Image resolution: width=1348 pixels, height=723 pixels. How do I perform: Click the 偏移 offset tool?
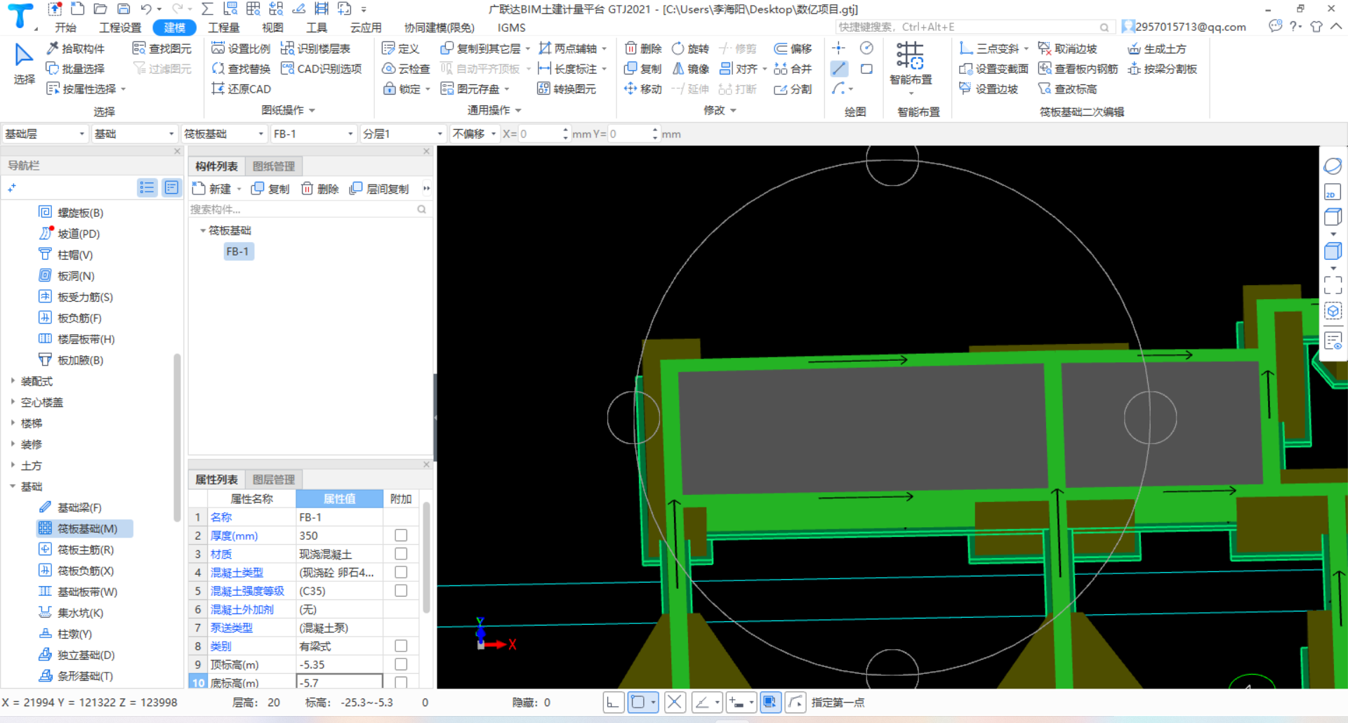pyautogui.click(x=793, y=48)
